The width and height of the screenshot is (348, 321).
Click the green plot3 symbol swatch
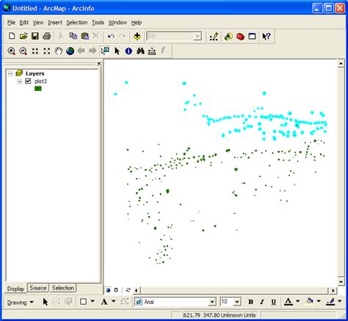pyautogui.click(x=38, y=89)
